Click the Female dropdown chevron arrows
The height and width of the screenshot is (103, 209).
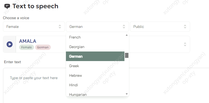[x=60, y=27]
